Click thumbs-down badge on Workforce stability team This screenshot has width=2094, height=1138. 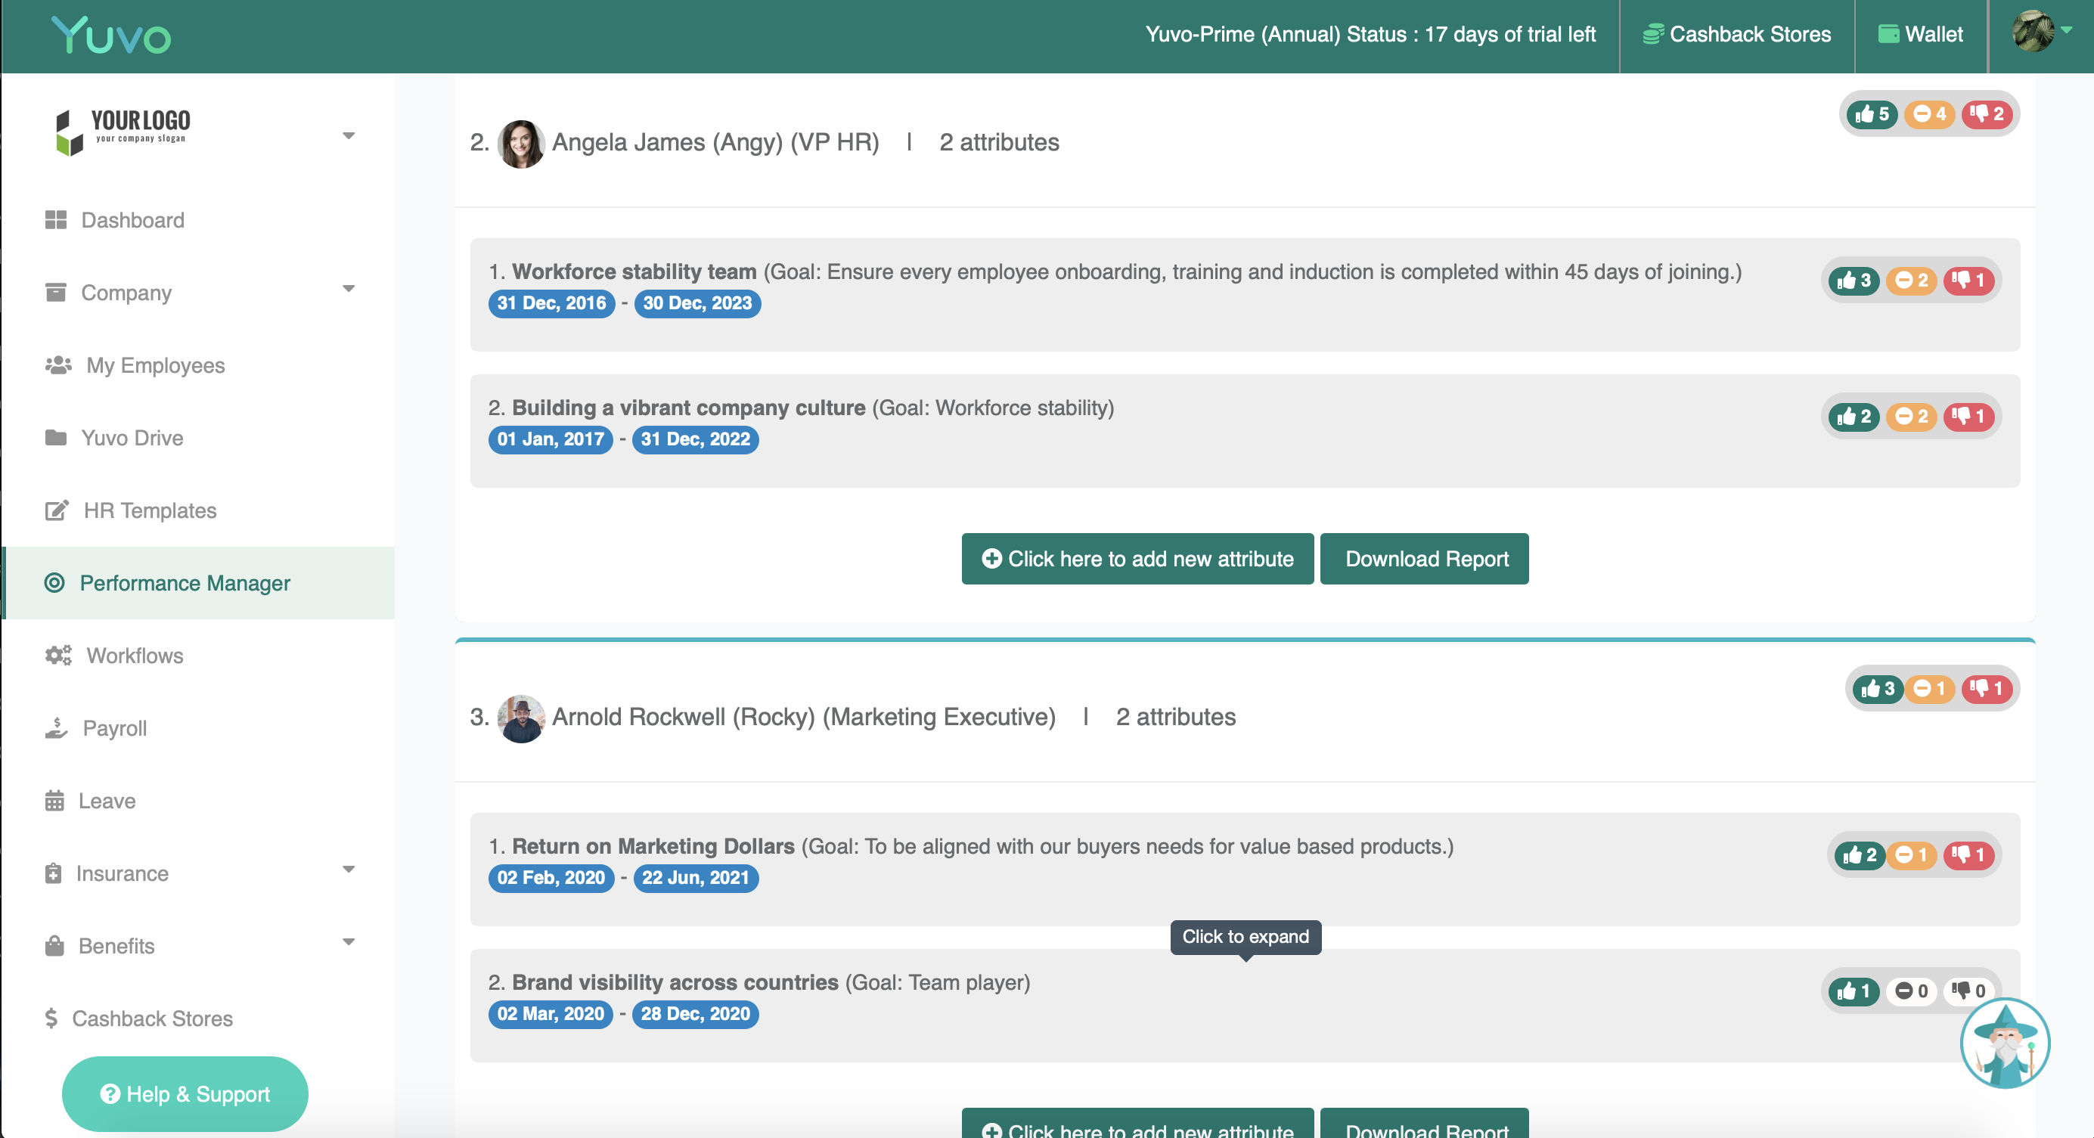[1968, 281]
